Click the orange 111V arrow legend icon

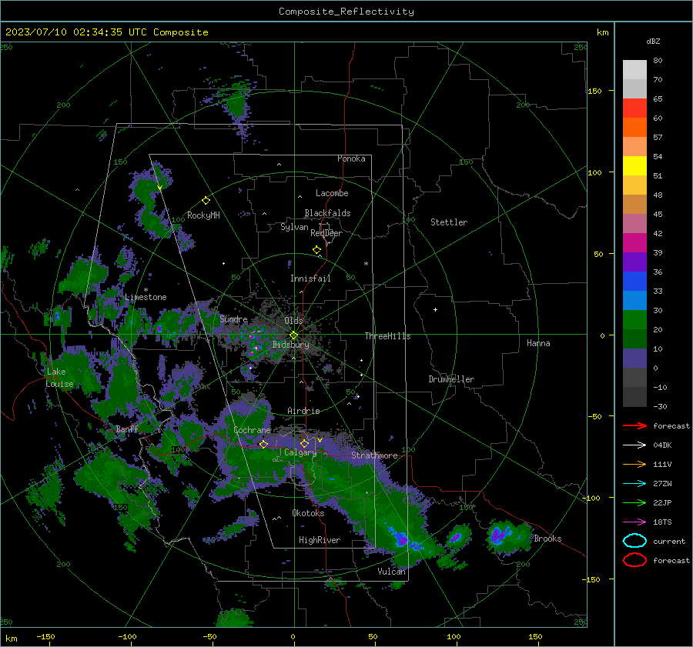pos(634,464)
